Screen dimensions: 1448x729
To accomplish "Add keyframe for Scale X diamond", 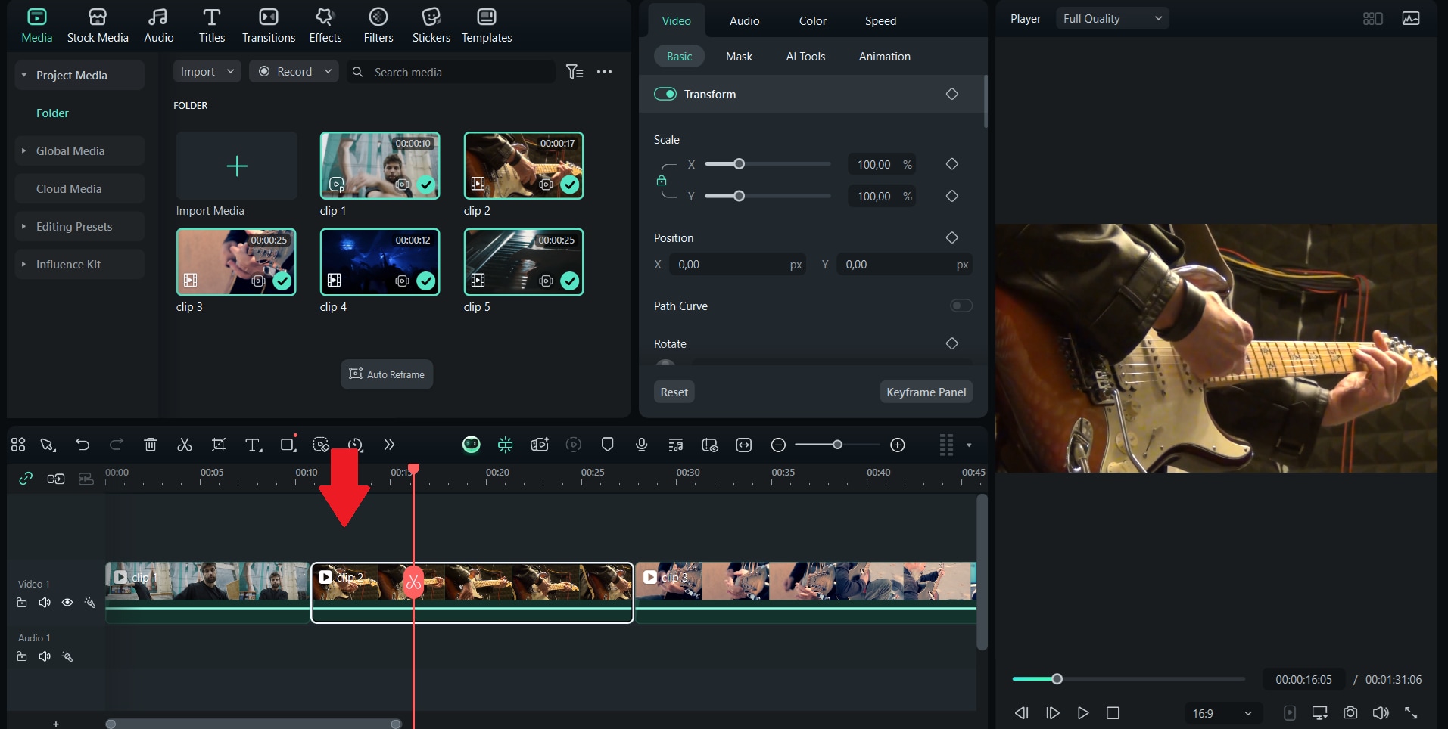I will 952,164.
